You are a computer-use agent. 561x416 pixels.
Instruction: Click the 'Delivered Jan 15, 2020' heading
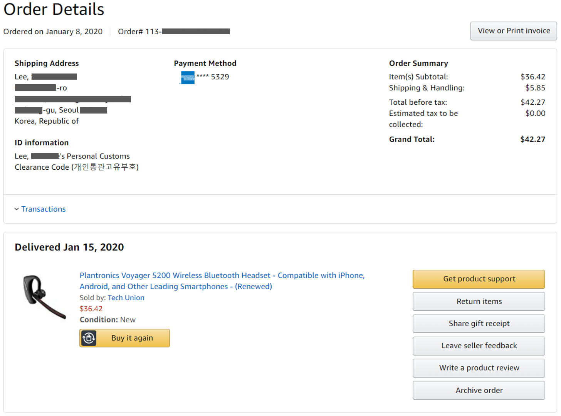coord(69,247)
